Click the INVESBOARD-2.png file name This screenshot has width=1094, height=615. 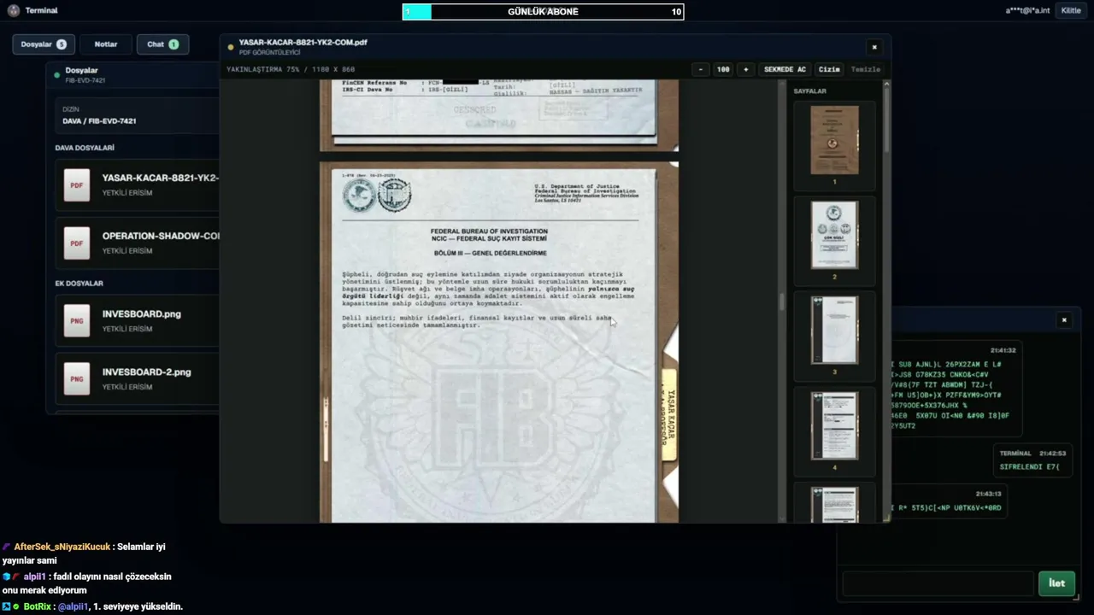click(147, 372)
